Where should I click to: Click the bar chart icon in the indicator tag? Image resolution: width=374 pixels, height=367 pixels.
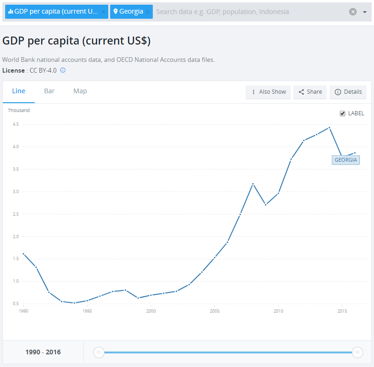click(x=10, y=12)
